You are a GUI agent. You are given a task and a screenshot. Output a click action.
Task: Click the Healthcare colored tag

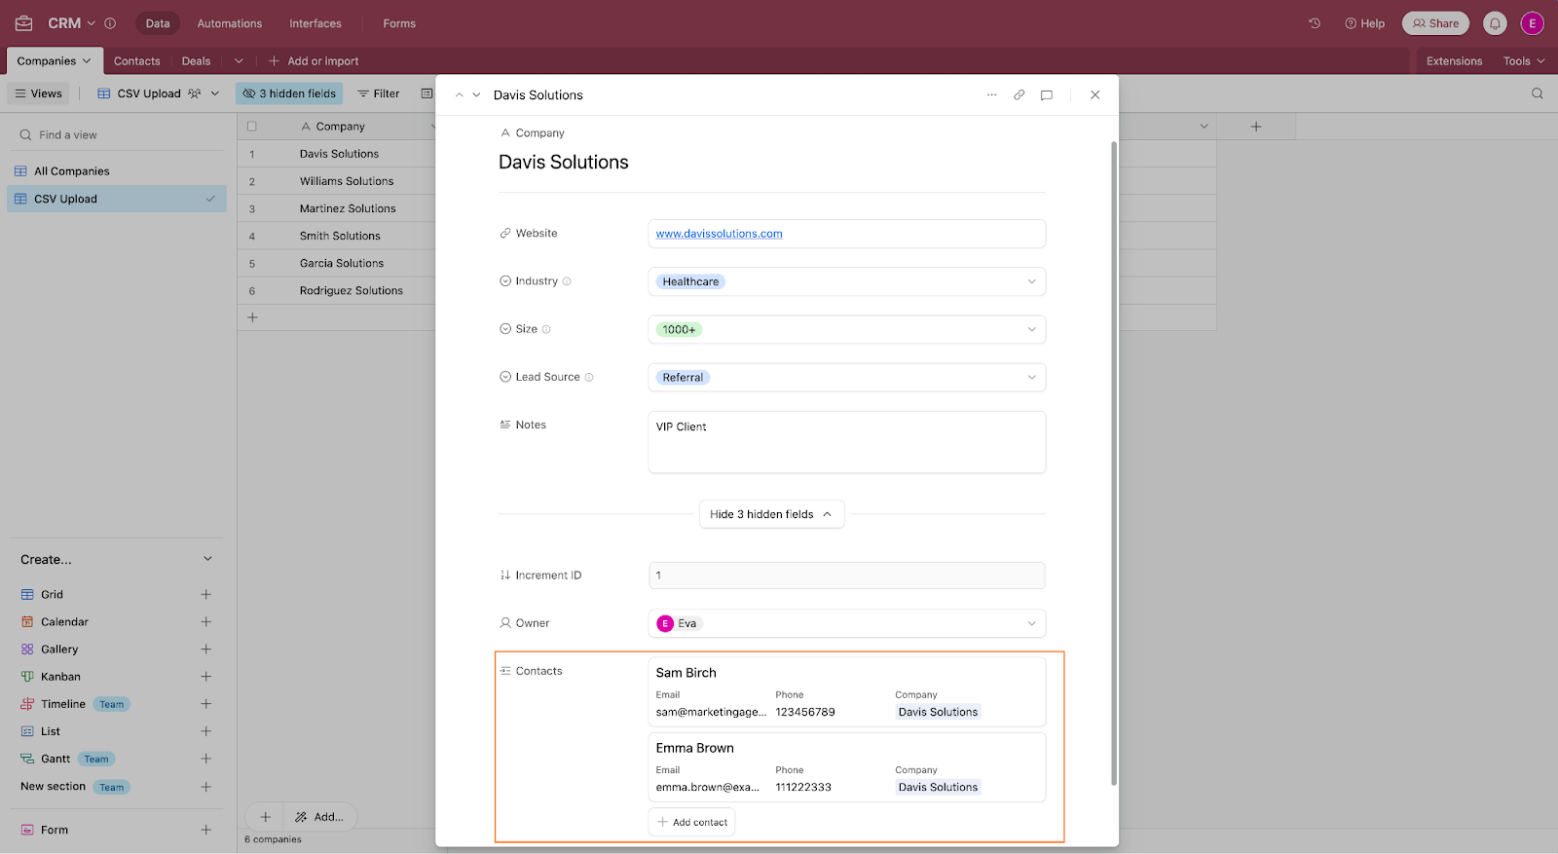pos(690,281)
